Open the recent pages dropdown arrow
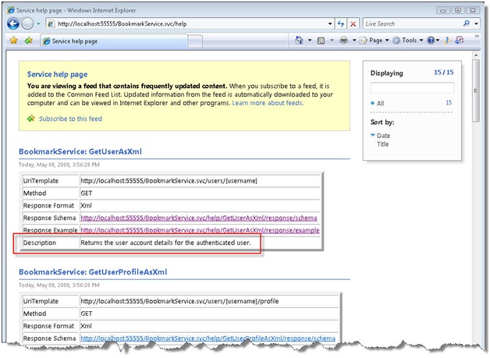 point(38,23)
